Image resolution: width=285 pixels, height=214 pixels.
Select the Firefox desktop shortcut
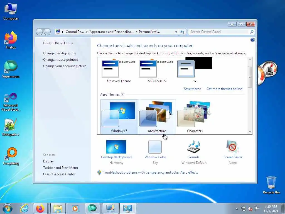pyautogui.click(x=11, y=40)
